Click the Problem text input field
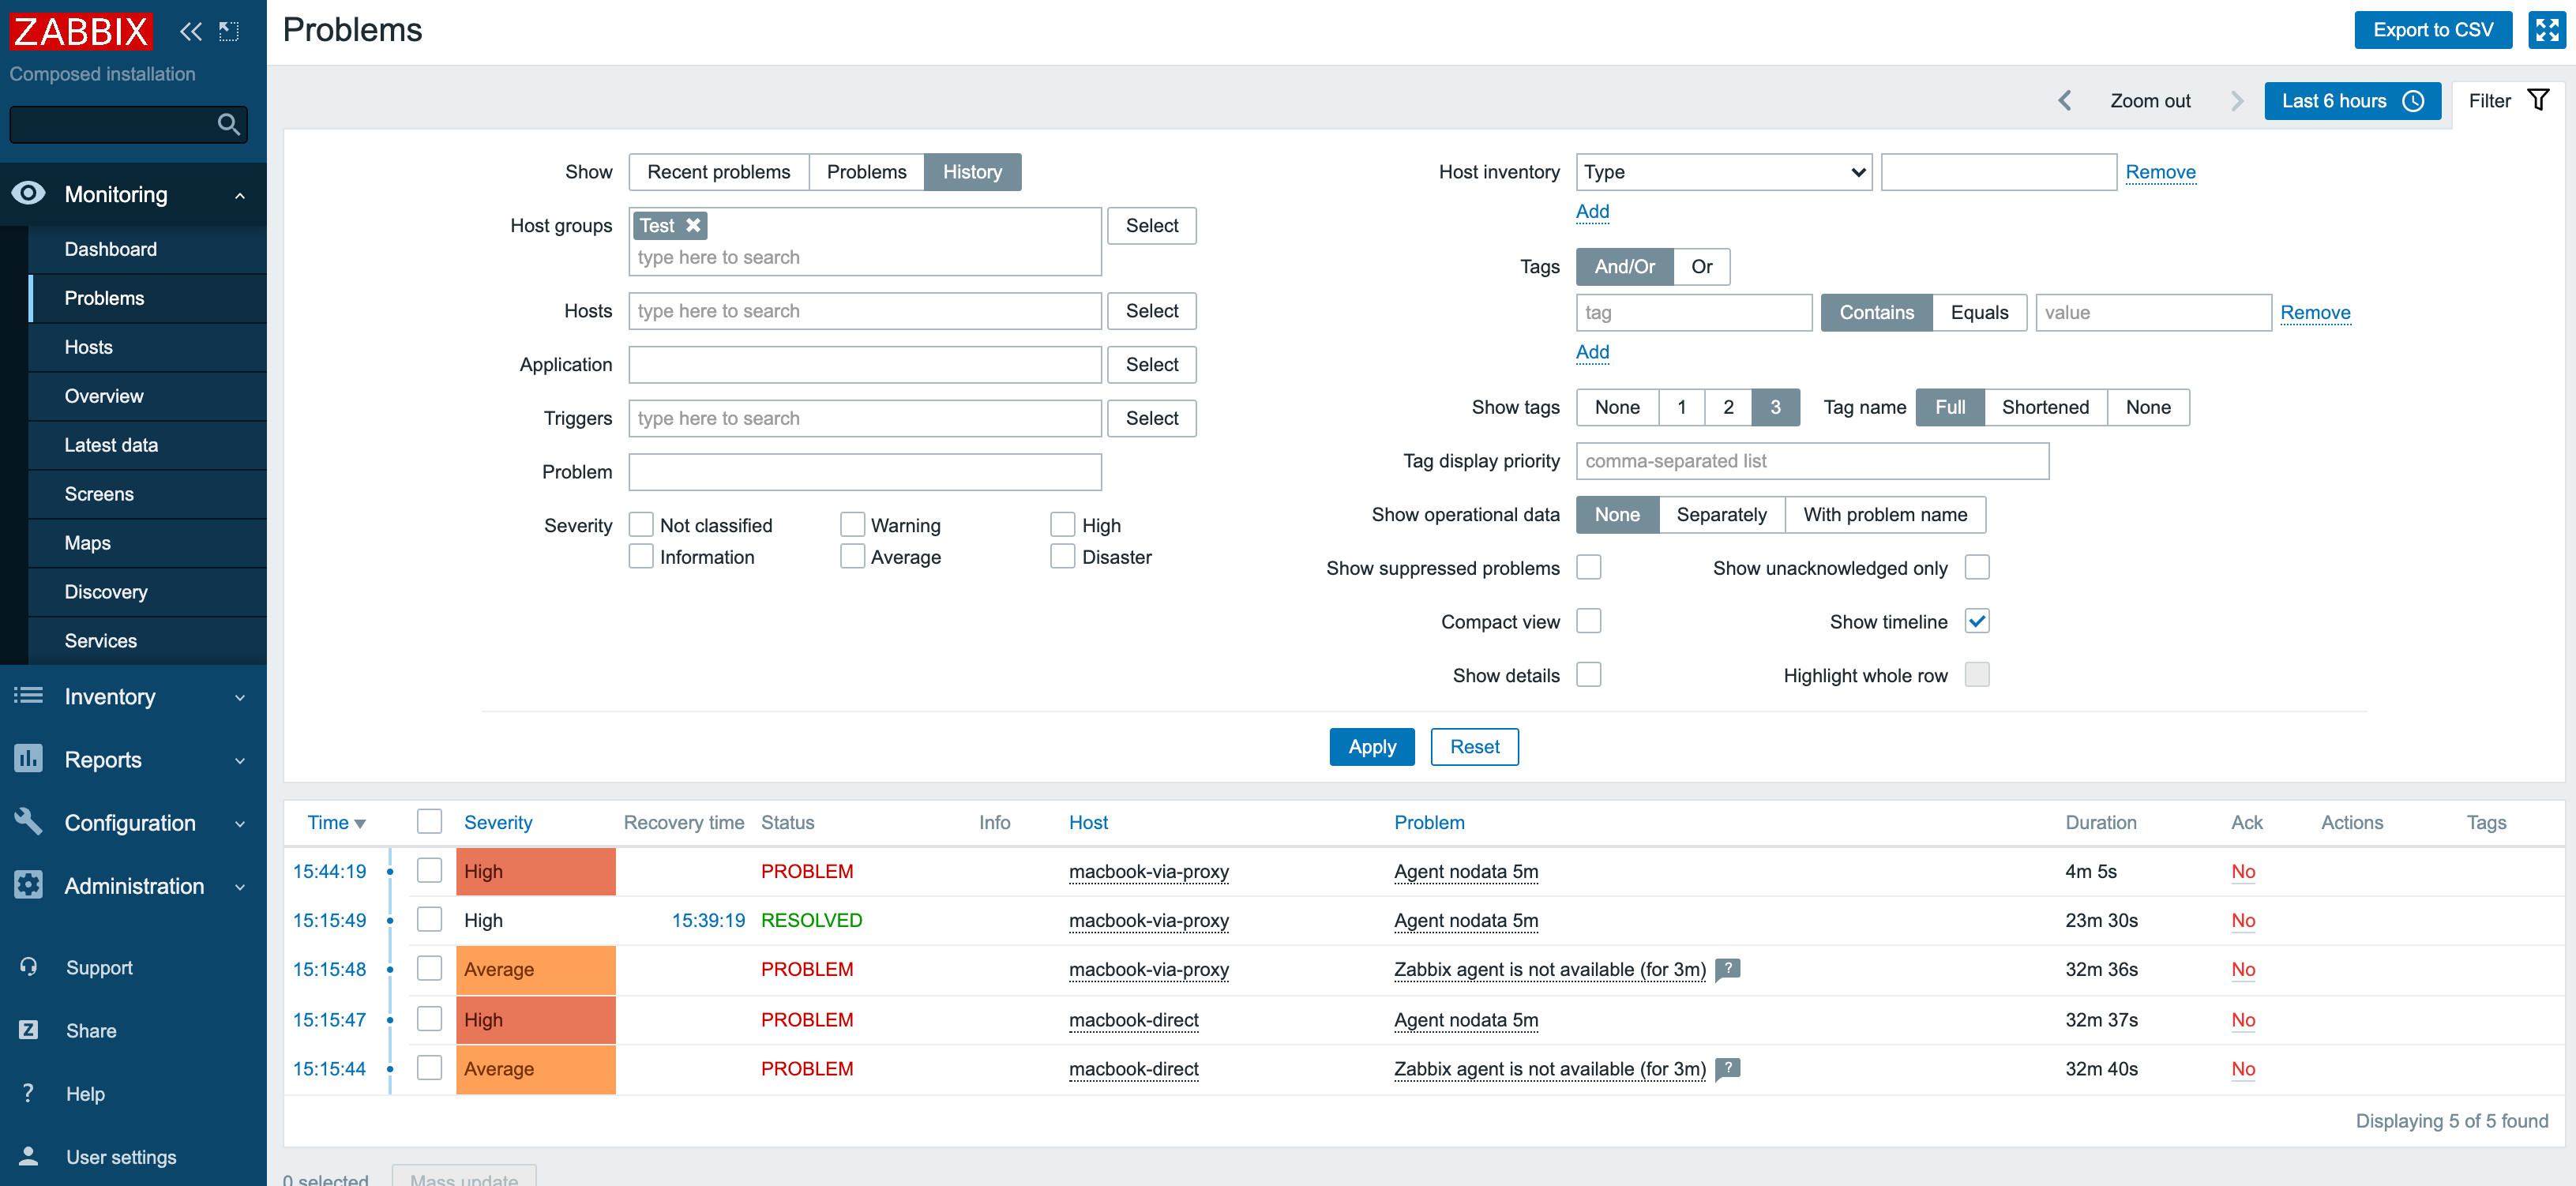Image resolution: width=2576 pixels, height=1186 pixels. pos(865,471)
